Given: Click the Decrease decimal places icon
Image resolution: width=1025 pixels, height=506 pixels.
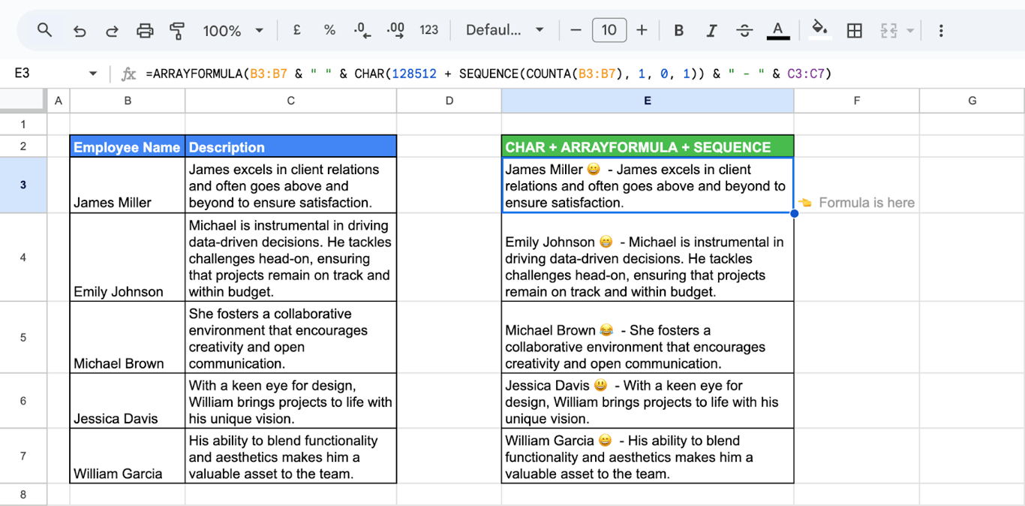Looking at the screenshot, I should pyautogui.click(x=362, y=30).
